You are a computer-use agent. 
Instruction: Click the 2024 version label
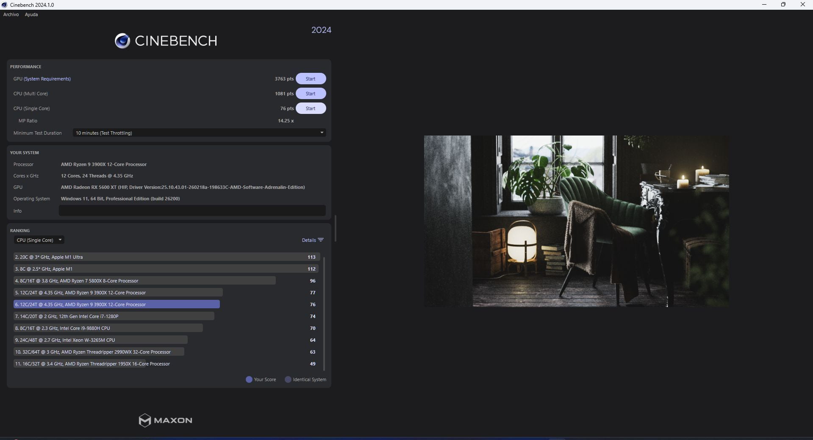(x=321, y=30)
